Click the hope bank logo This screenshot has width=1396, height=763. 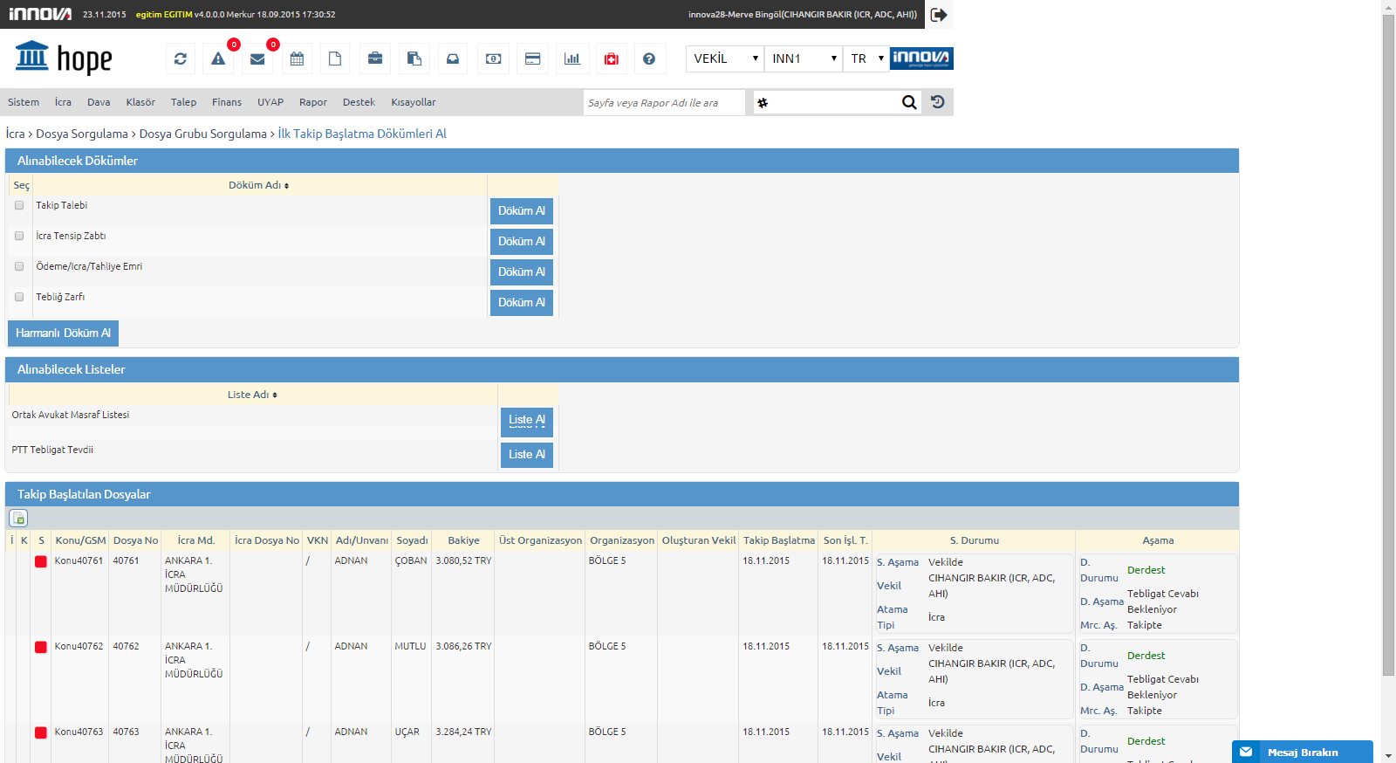pyautogui.click(x=63, y=58)
